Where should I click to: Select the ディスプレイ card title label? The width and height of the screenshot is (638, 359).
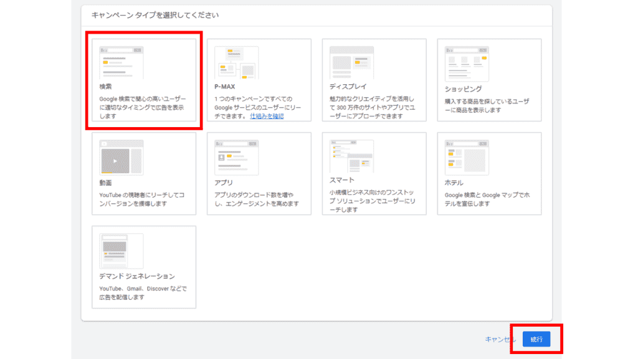tap(348, 87)
